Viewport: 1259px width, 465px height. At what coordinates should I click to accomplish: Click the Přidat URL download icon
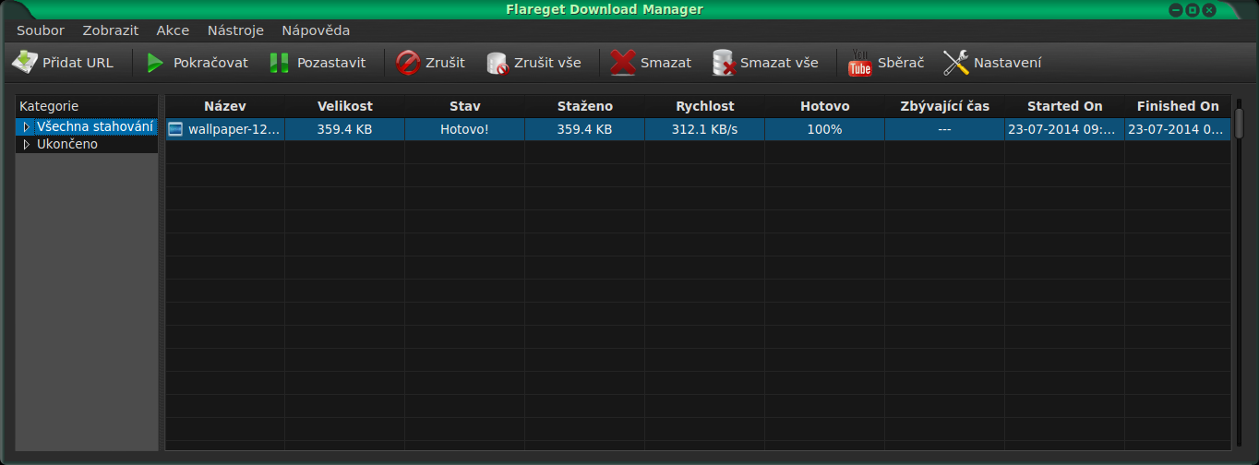click(x=24, y=63)
